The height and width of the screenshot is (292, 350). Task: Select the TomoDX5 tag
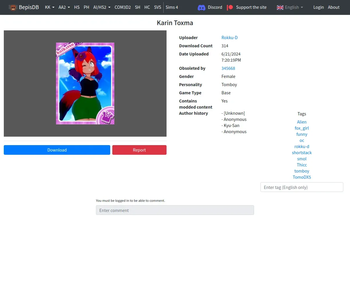tap(302, 177)
